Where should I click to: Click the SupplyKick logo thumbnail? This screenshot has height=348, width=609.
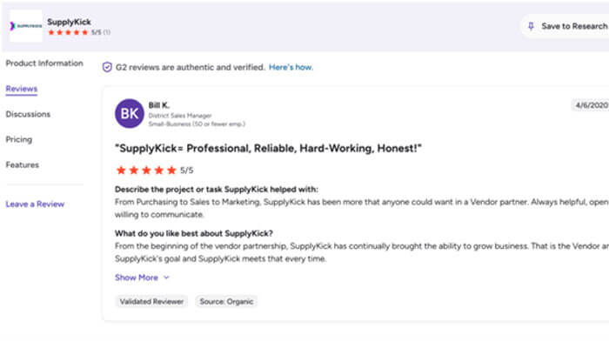coord(24,26)
